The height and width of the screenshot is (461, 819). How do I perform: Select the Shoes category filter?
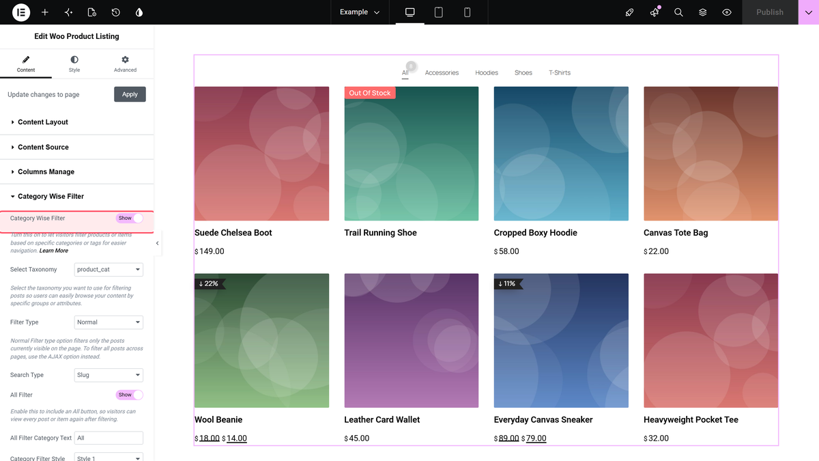523,72
